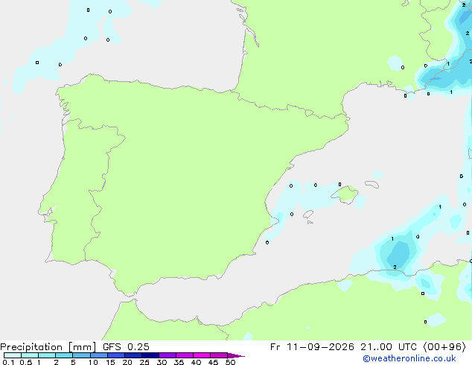
Task: Click Ibiza island outline
Action: pyautogui.click(x=308, y=214)
